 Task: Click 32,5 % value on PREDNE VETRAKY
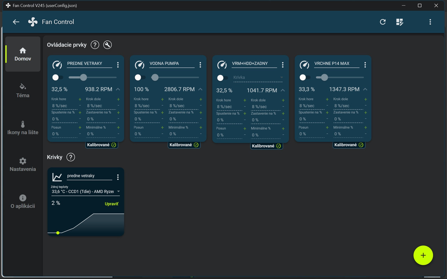60,89
